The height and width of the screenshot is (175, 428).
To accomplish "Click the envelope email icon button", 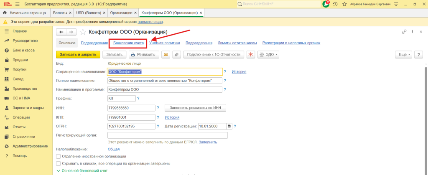I will [166, 55].
